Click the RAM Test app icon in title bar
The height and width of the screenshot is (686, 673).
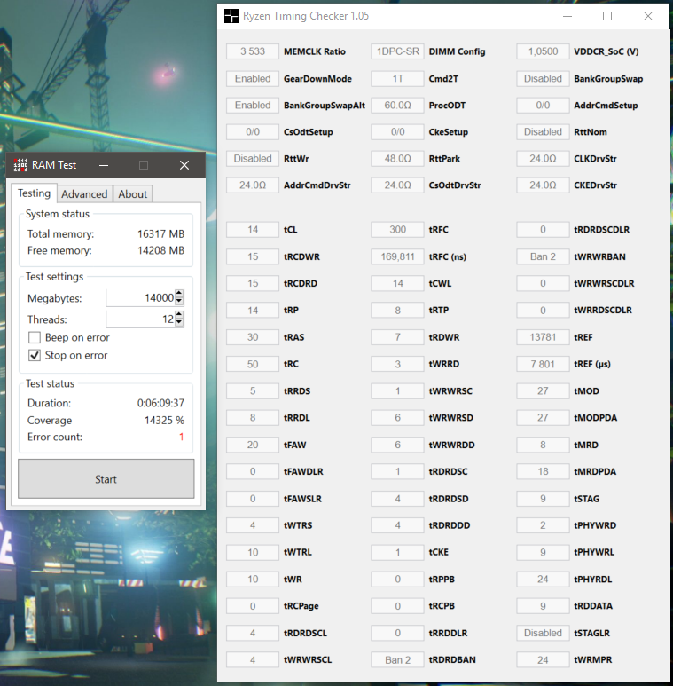pos(20,165)
